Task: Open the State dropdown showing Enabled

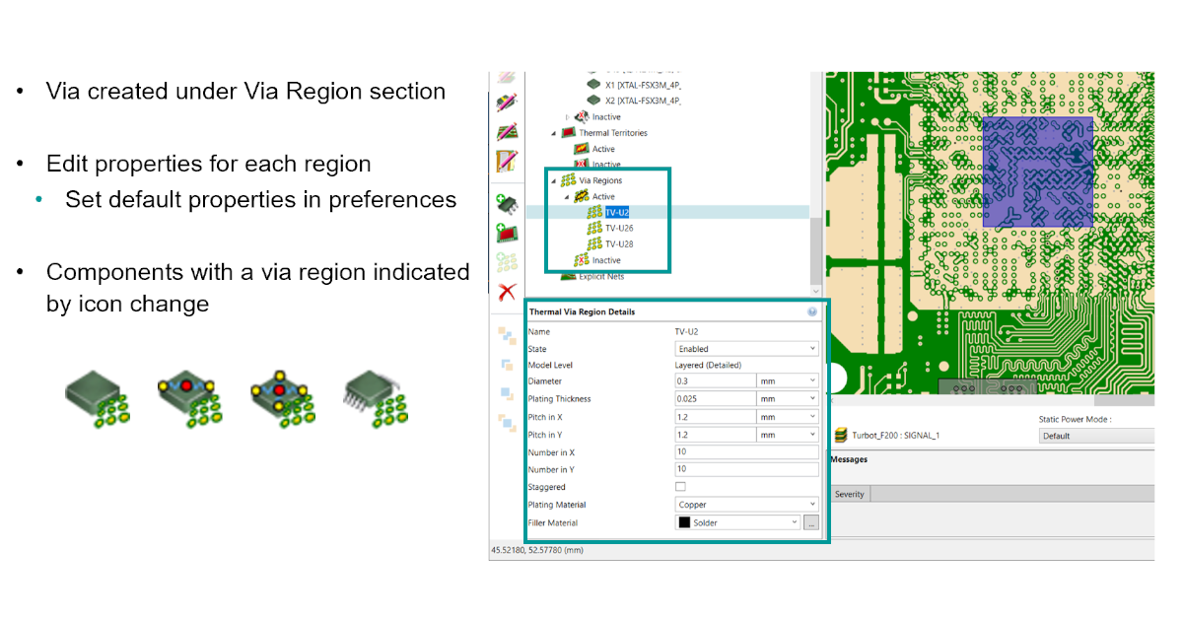Action: [x=746, y=349]
